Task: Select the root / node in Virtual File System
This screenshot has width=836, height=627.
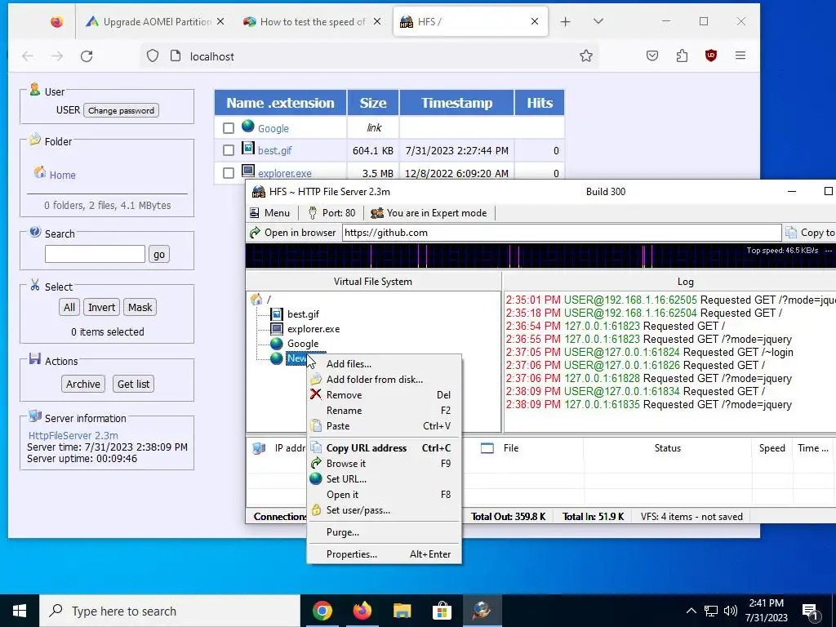Action: 269,300
